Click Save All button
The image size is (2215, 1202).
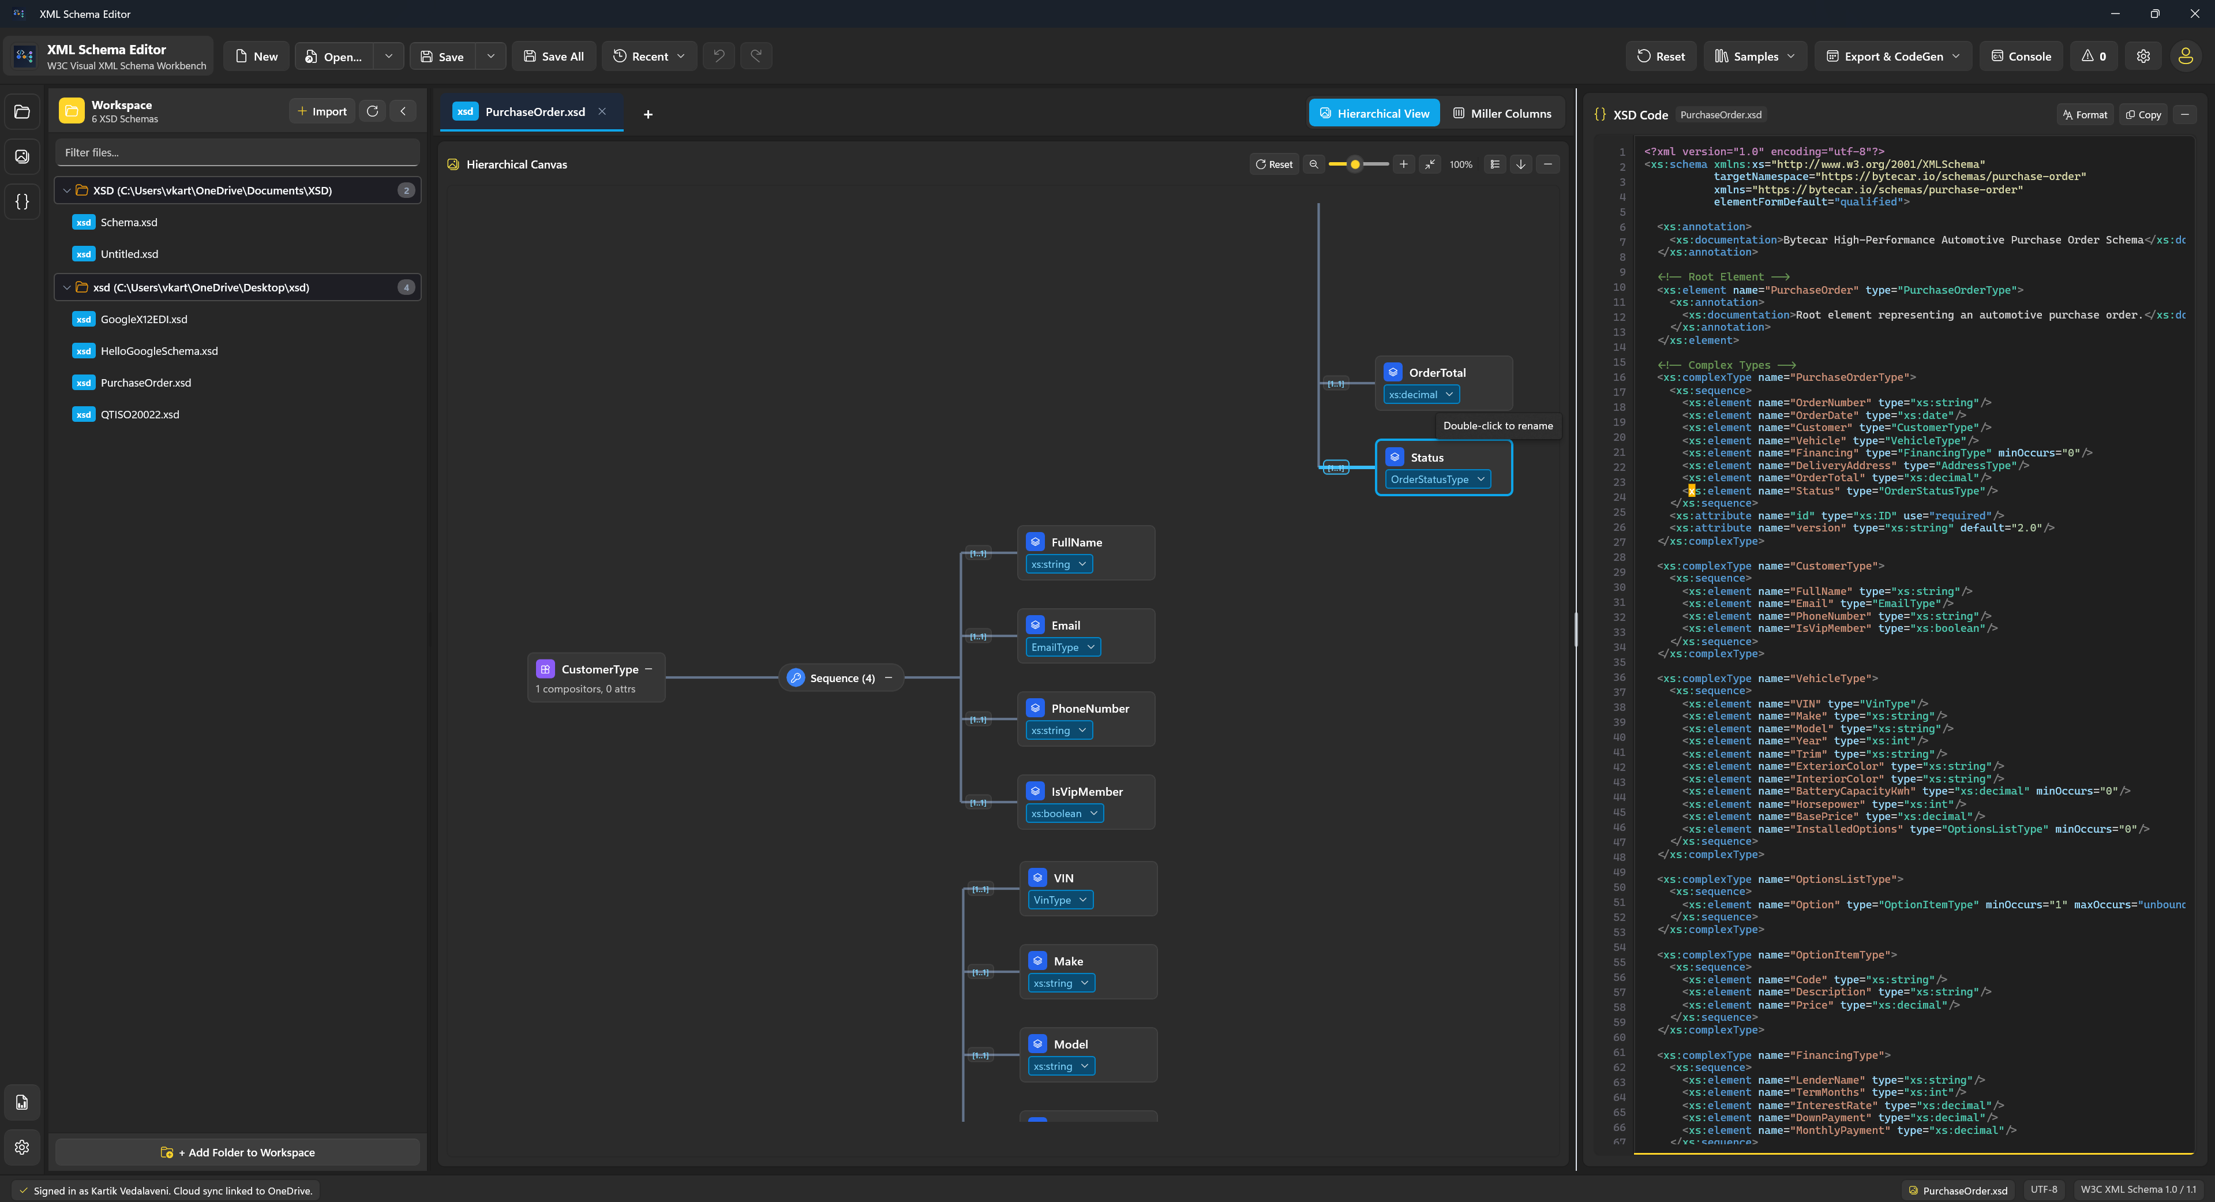(x=554, y=56)
